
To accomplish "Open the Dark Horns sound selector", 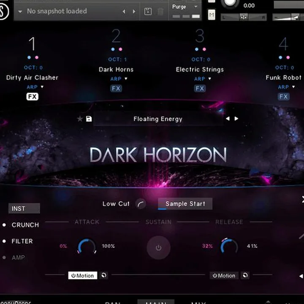I will 116,69.
